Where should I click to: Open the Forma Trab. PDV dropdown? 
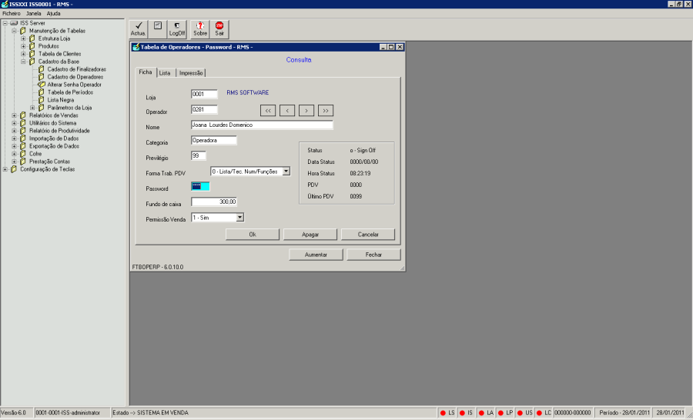286,172
